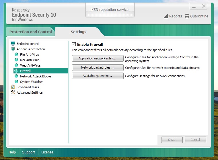218x160 pixels.
Task: Select the Settings tab
Action: pos(79,32)
